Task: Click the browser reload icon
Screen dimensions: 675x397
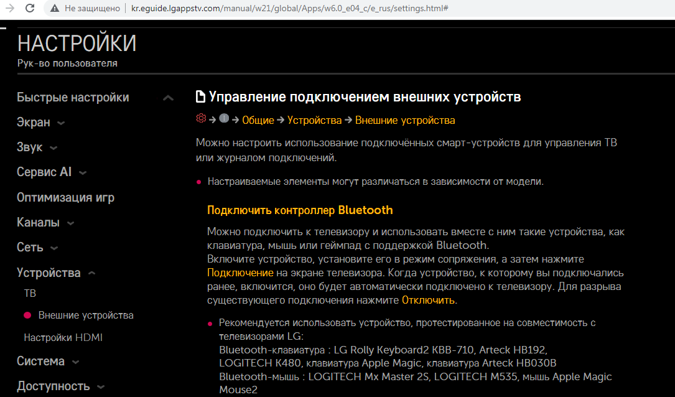Action: coord(29,9)
